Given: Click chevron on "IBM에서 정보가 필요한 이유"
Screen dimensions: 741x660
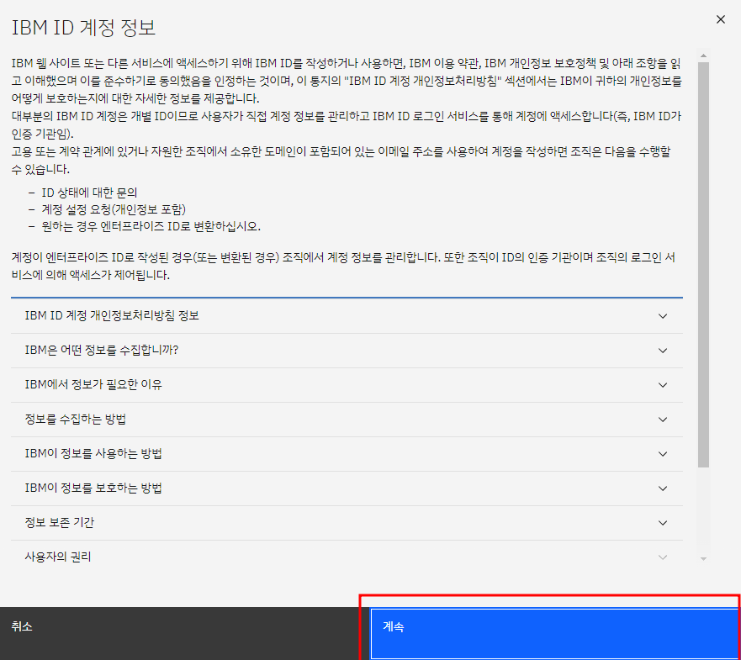Looking at the screenshot, I should [x=663, y=384].
